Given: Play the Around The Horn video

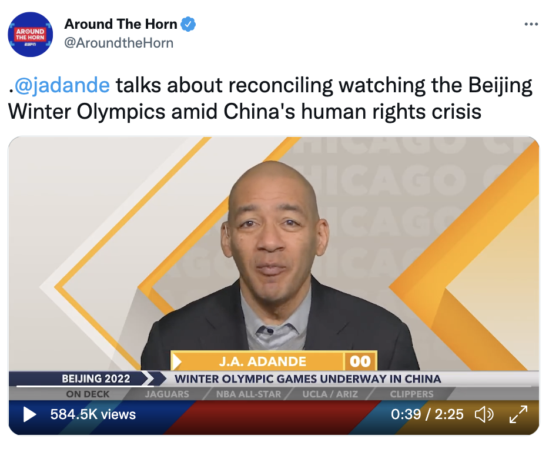Looking at the screenshot, I should 29,414.
